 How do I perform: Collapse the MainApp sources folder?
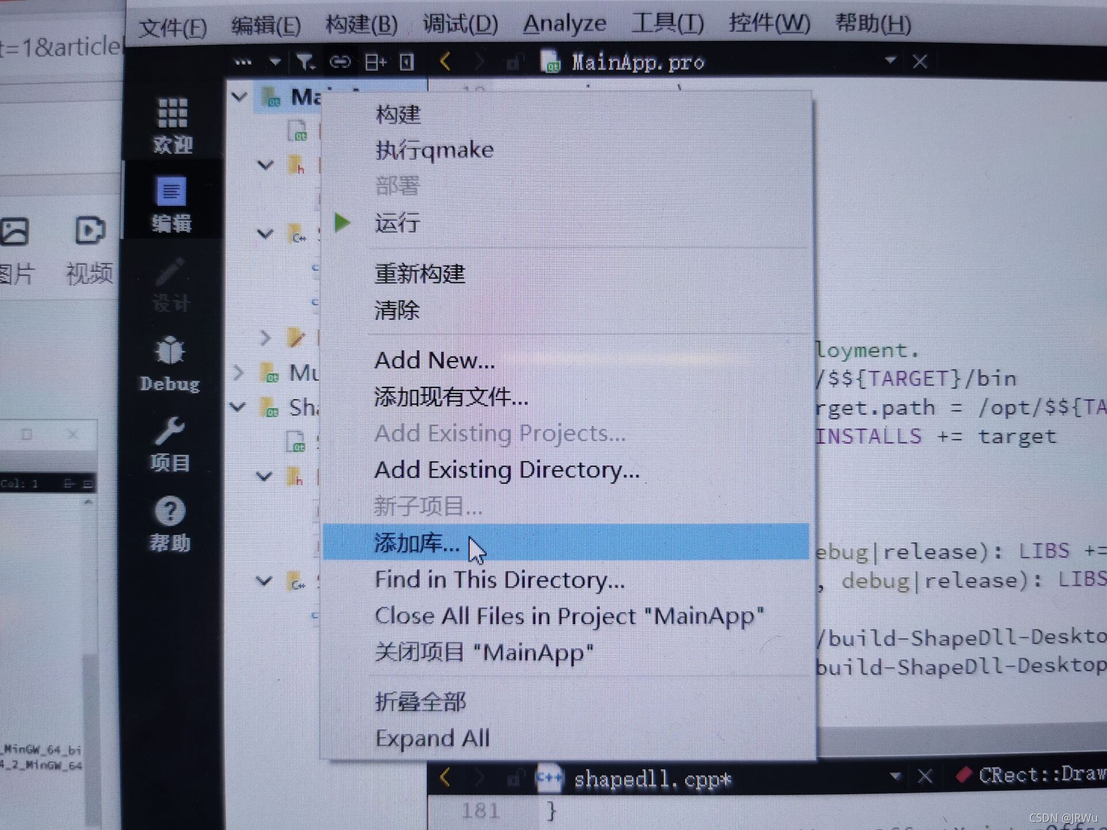click(265, 234)
